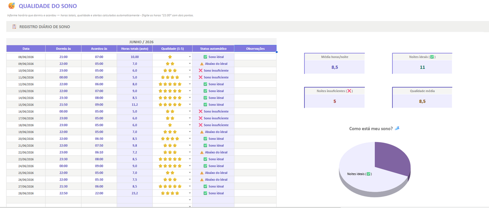Click the single star rating for 08/06/2026
The image size is (489, 208).
click(x=170, y=57)
